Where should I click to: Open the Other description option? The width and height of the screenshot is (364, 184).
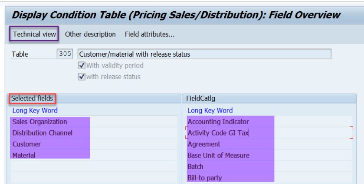(90, 34)
